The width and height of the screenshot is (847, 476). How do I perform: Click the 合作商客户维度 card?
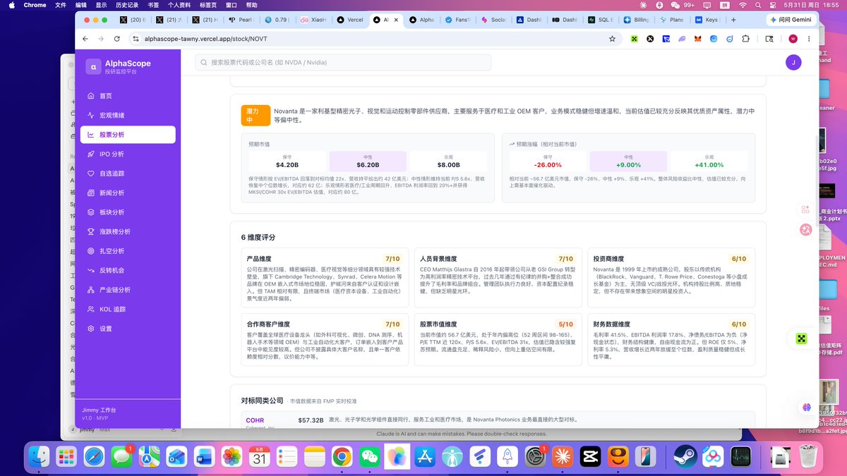325,339
